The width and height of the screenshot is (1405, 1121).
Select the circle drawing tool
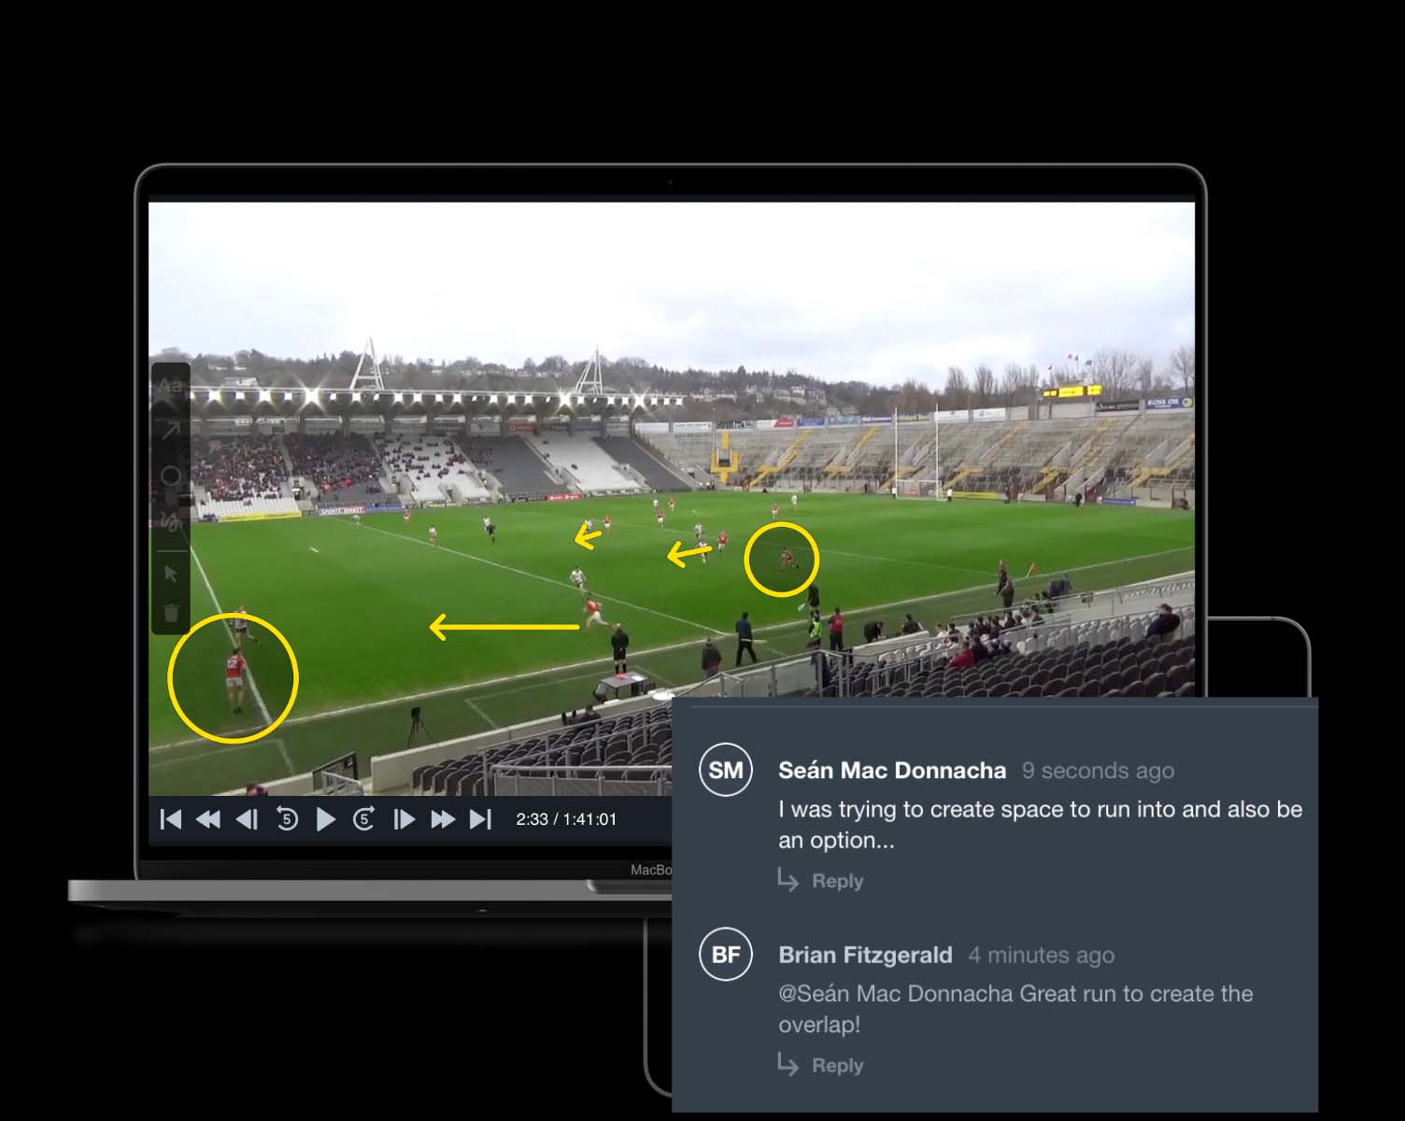pos(170,475)
